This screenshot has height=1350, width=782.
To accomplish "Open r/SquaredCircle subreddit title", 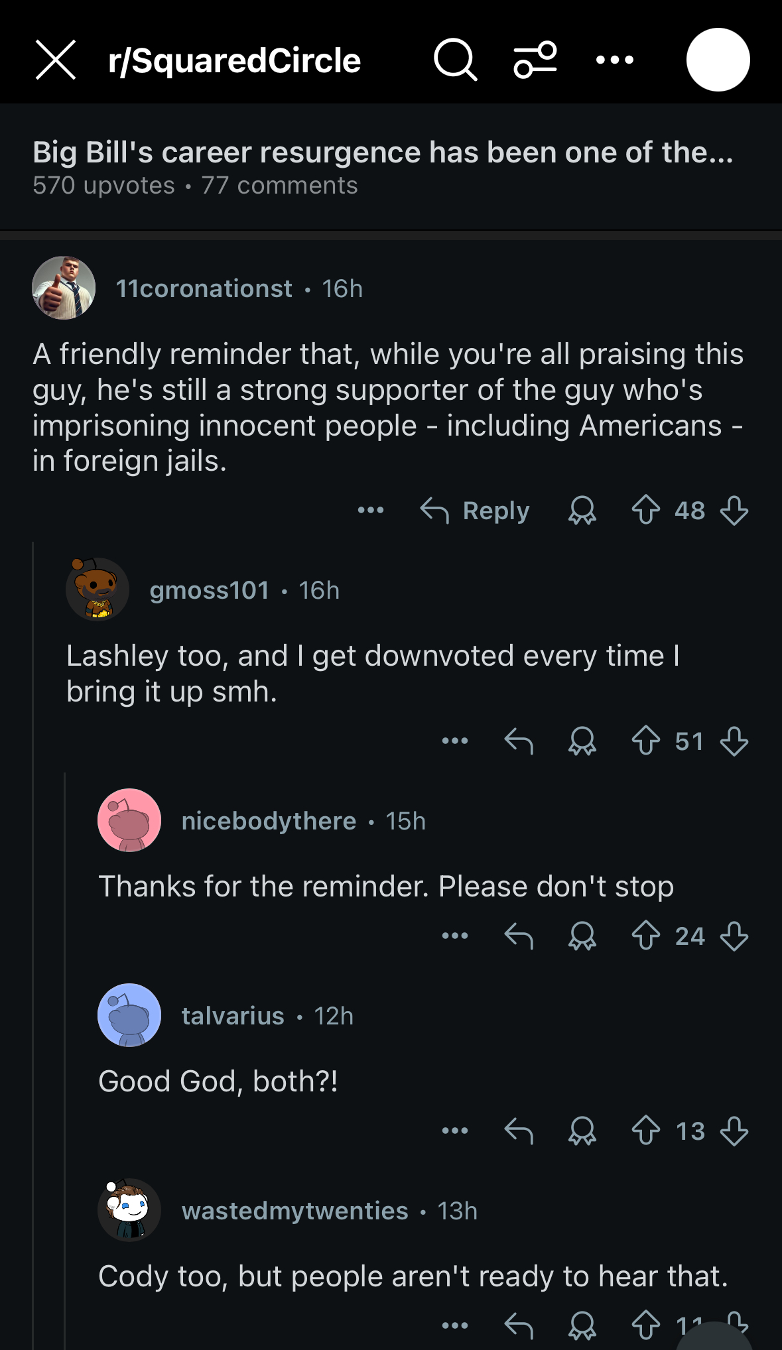I will tap(234, 60).
